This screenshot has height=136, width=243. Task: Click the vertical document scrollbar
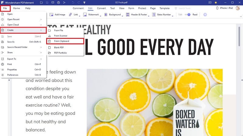pos(239,36)
